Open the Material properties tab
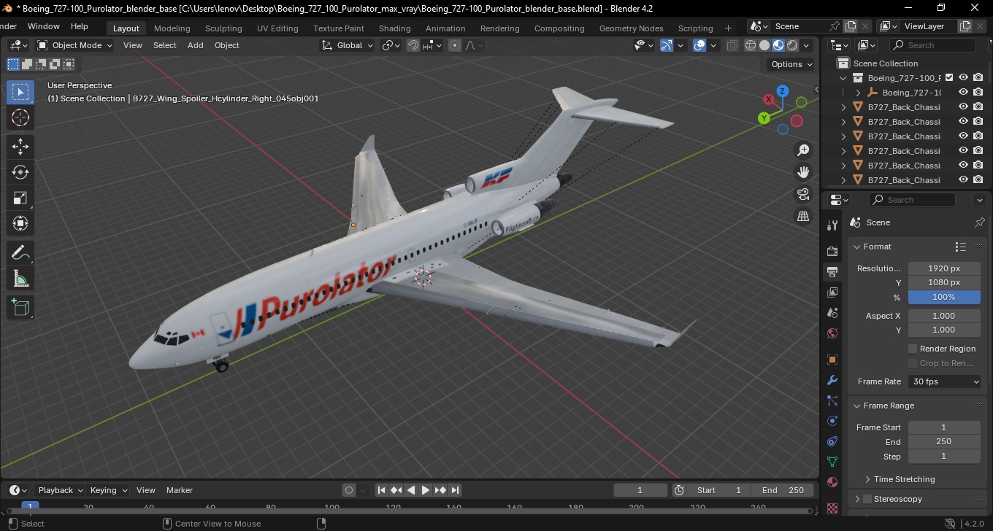The width and height of the screenshot is (993, 531). click(x=832, y=482)
